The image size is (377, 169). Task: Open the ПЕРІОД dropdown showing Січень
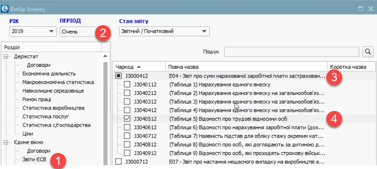click(x=85, y=31)
